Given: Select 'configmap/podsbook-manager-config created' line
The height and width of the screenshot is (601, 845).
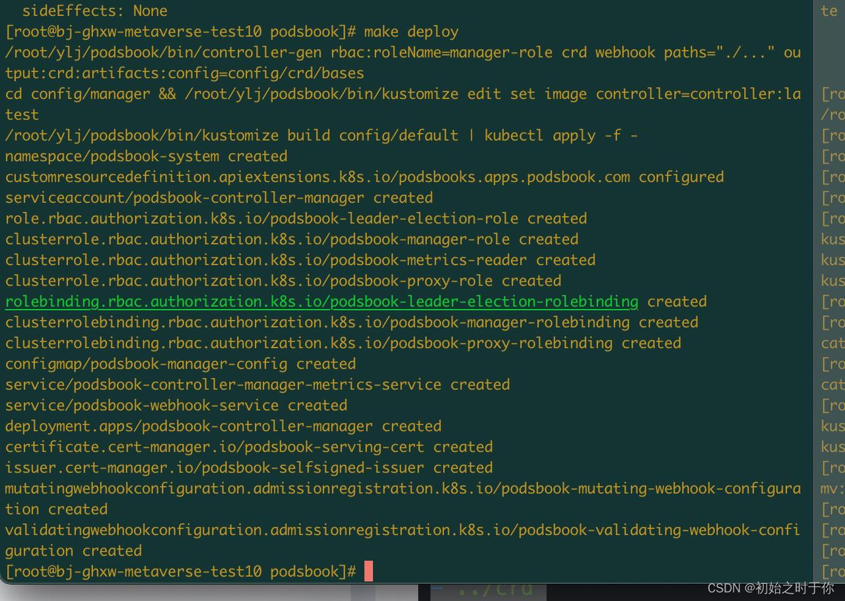Looking at the screenshot, I should pyautogui.click(x=180, y=364).
